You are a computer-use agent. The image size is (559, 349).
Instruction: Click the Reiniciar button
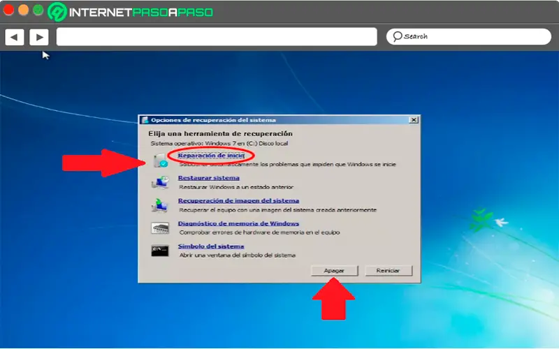[x=389, y=271]
